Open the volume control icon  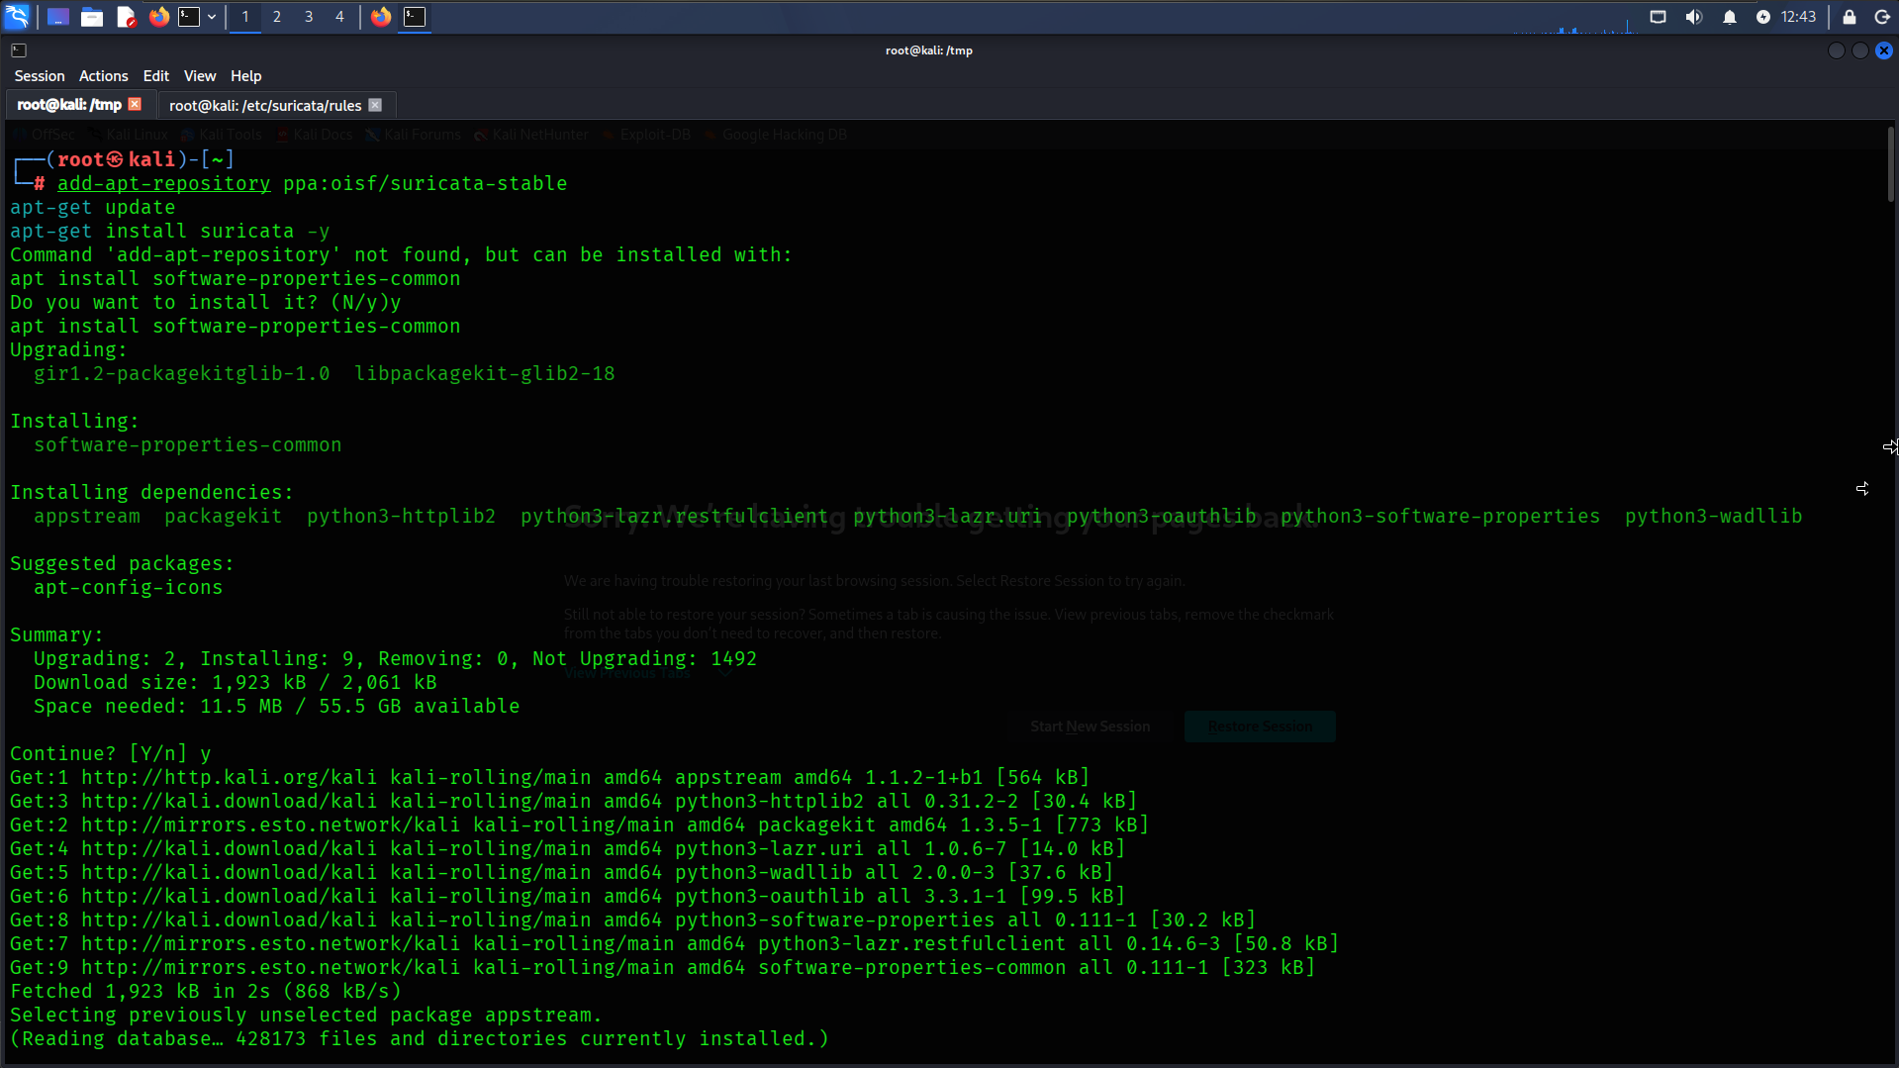(x=1694, y=17)
